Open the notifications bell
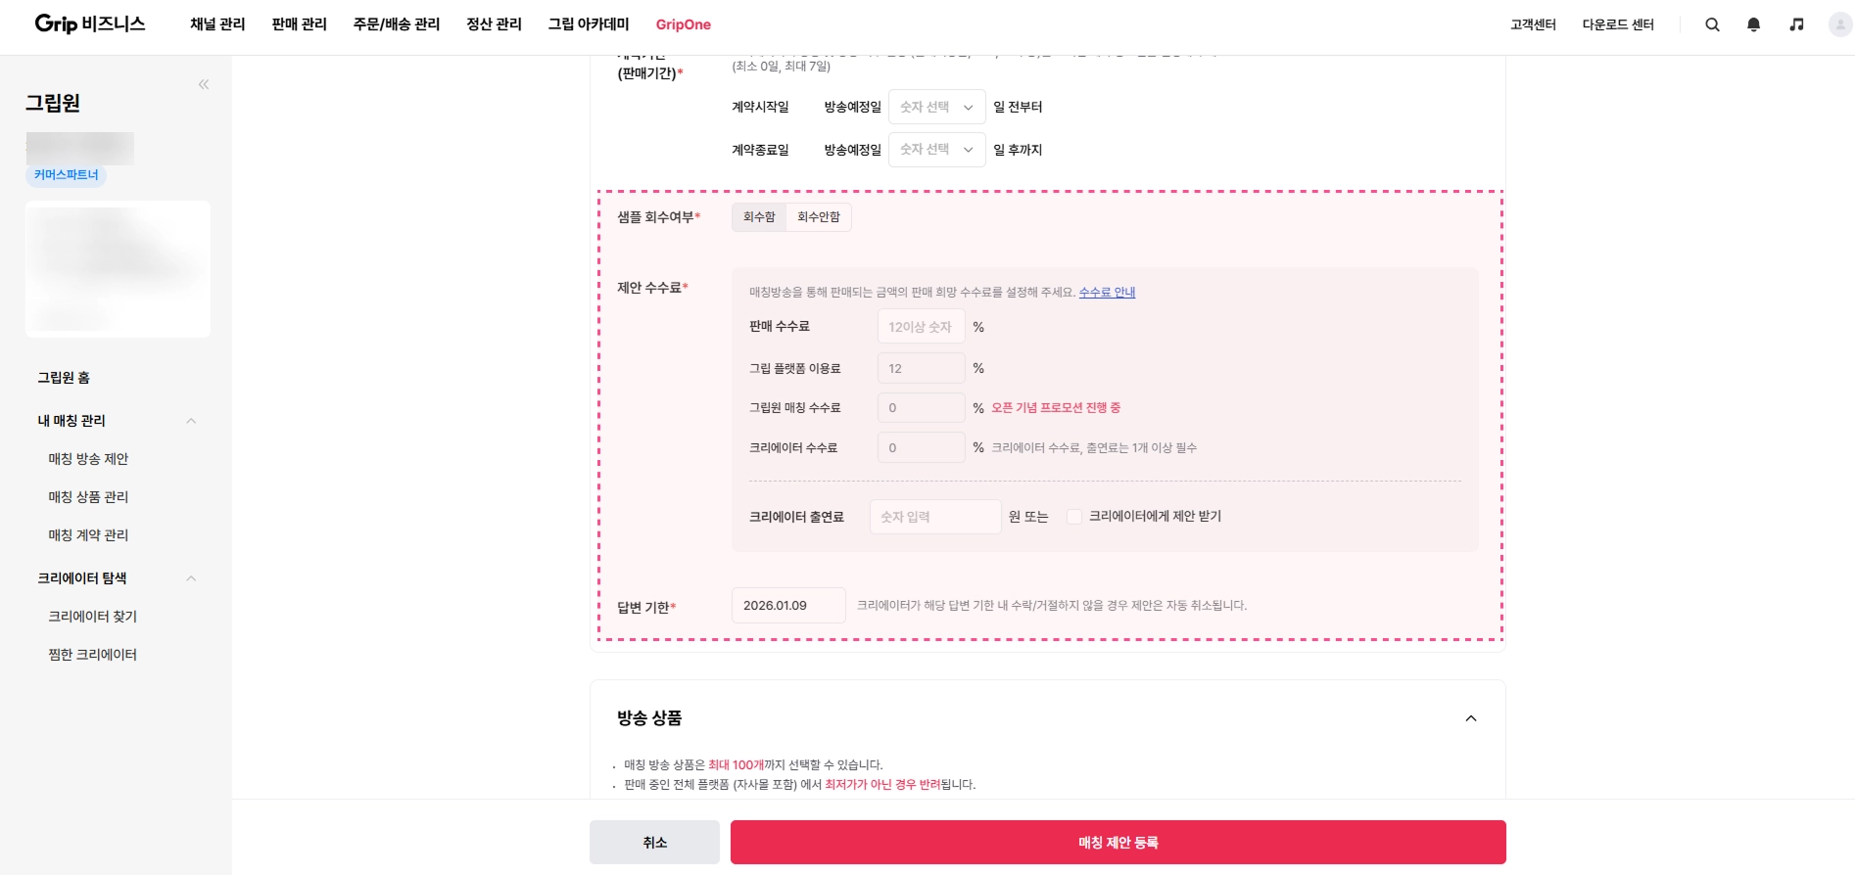This screenshot has width=1855, height=875. tap(1753, 24)
